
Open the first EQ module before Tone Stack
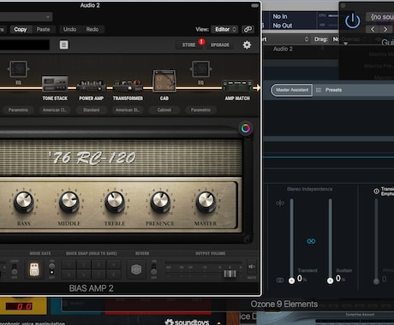click(x=19, y=69)
